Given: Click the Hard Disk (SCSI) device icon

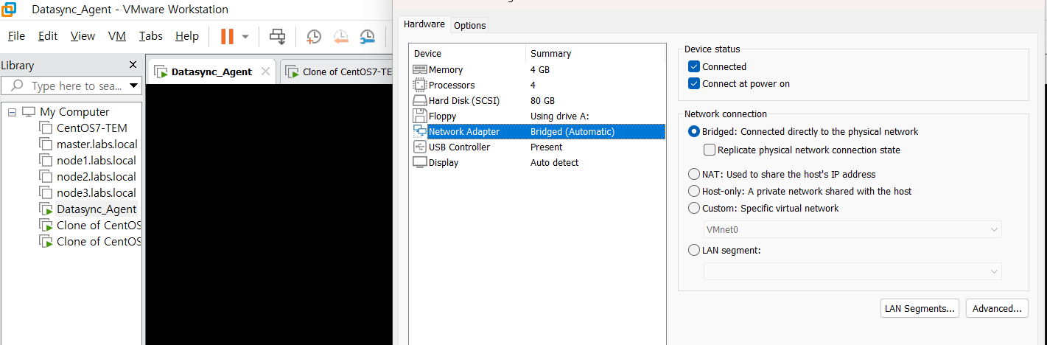Looking at the screenshot, I should [x=420, y=101].
